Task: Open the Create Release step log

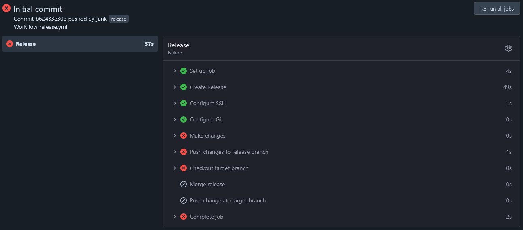Action: point(341,87)
